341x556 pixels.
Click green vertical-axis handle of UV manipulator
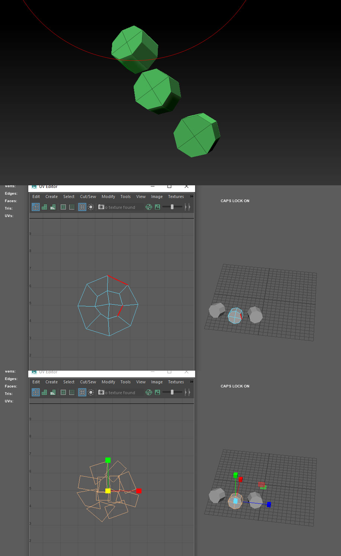[x=108, y=460]
